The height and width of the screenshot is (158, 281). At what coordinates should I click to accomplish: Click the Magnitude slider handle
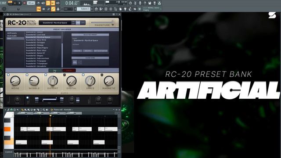pos(113,22)
